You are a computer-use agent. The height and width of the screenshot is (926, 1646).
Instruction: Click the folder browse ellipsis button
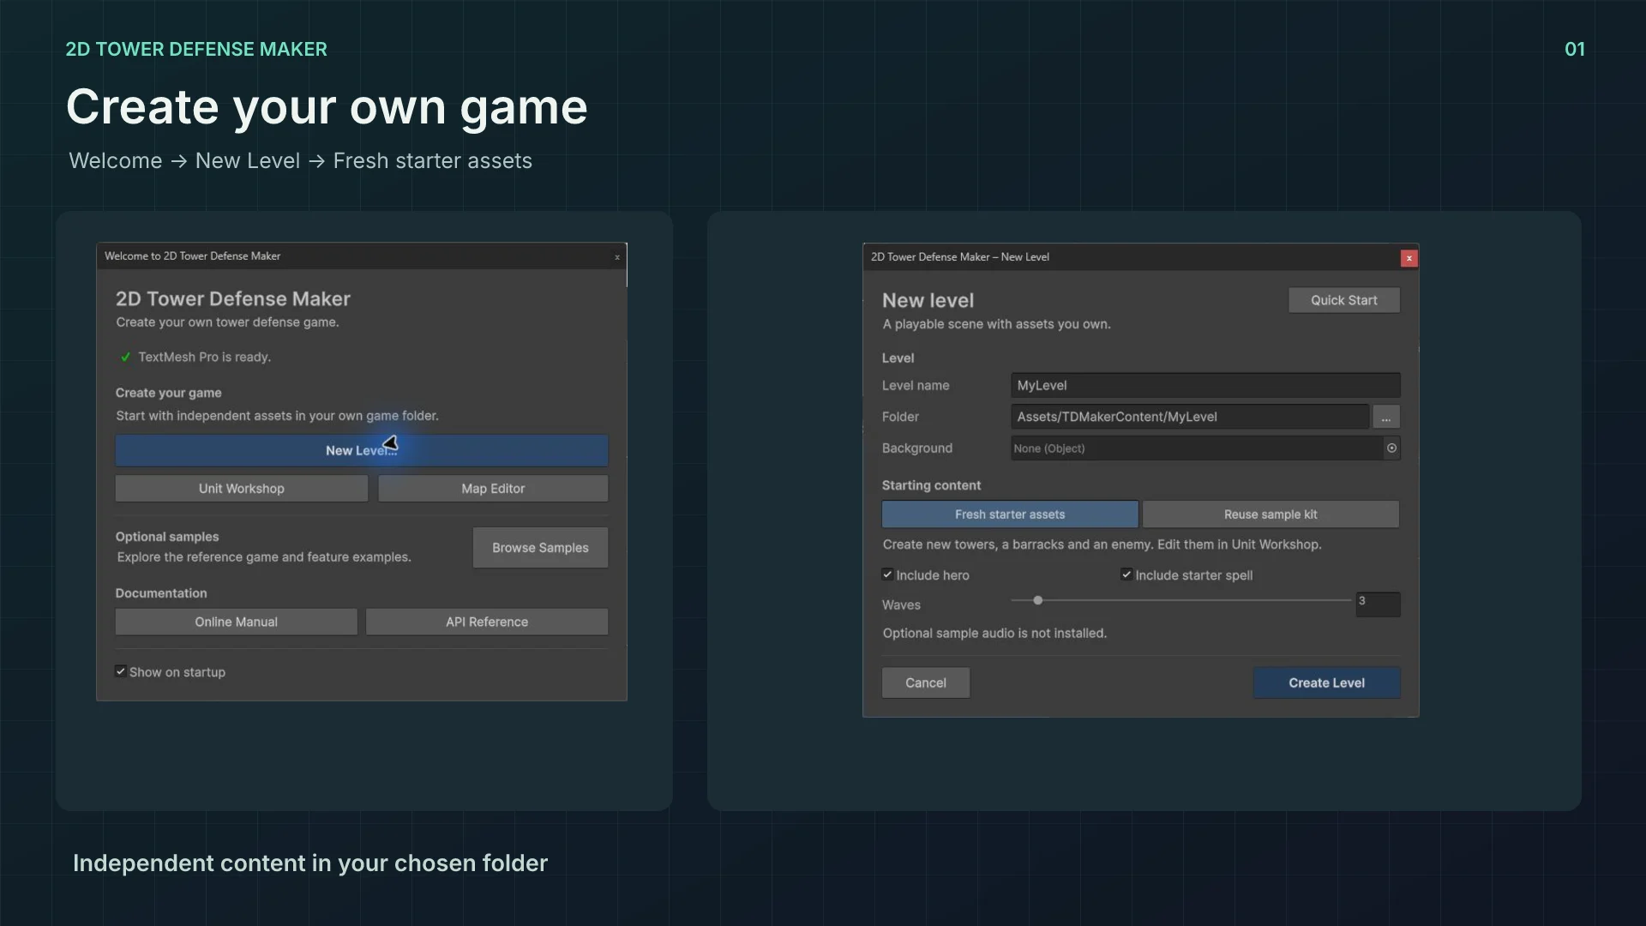pyautogui.click(x=1386, y=417)
